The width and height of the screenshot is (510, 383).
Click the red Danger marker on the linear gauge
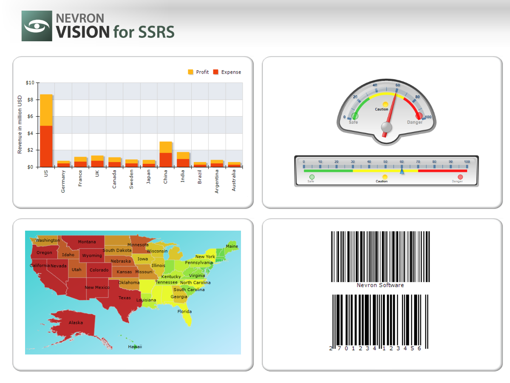[460, 177]
